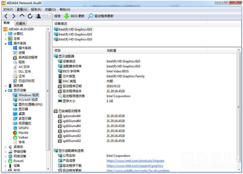
Task: Click the tree panel scrollbar down arrow
Action: tap(48, 169)
